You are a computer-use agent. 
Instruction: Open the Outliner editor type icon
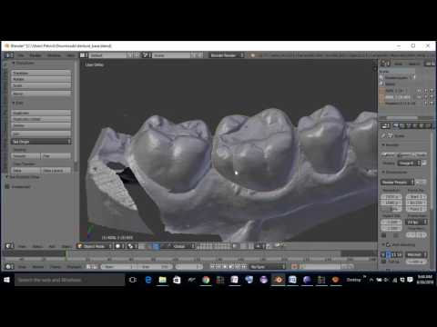point(385,64)
